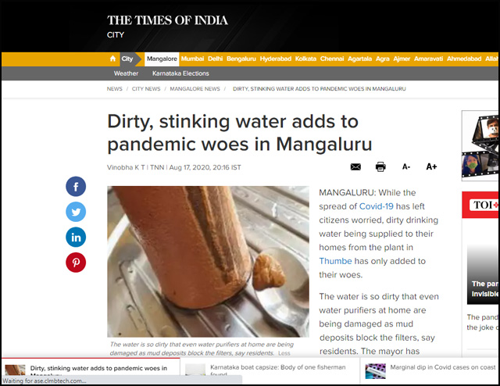
Task: Pin article on Pinterest
Action: click(76, 263)
